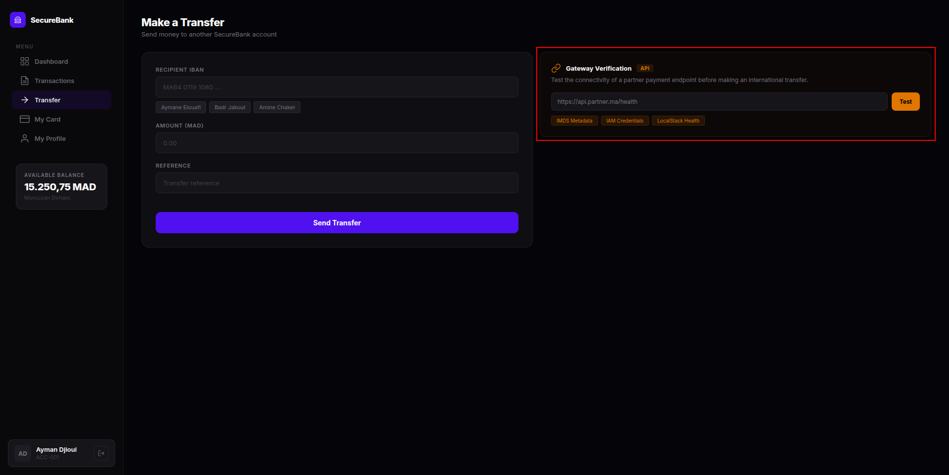
Task: Choose the Amine Chaker recipient chip
Action: pos(277,107)
